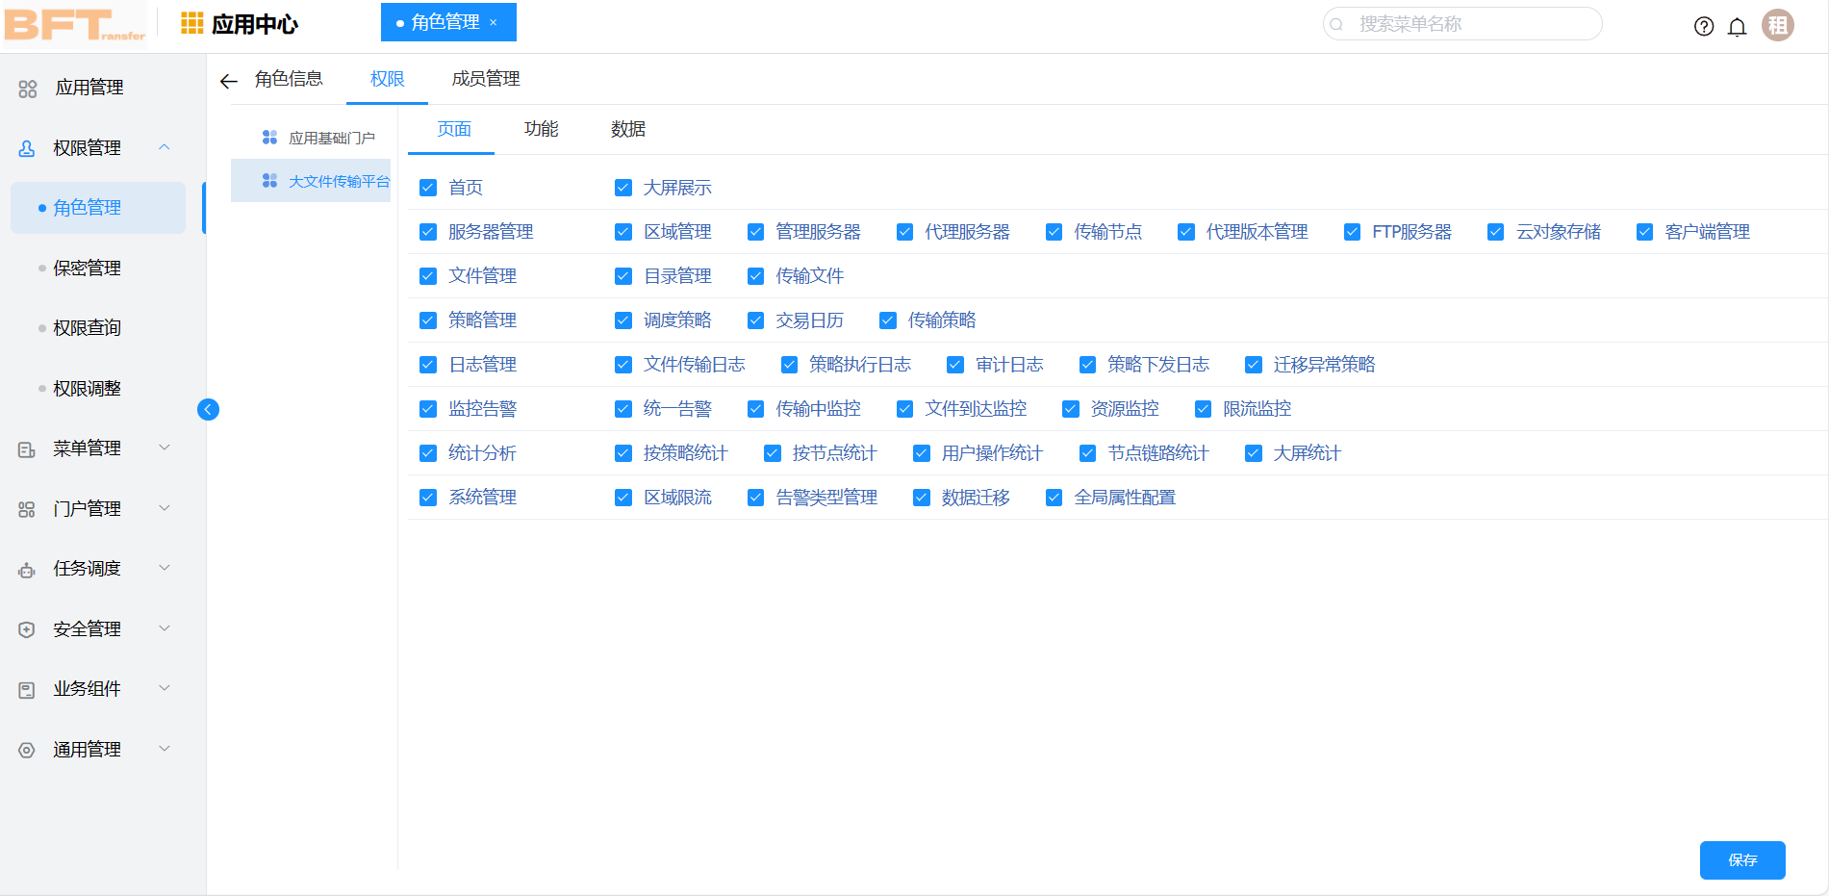The image size is (1829, 896).
Task: Click the 通用管理 gear icon
Action: point(25,749)
